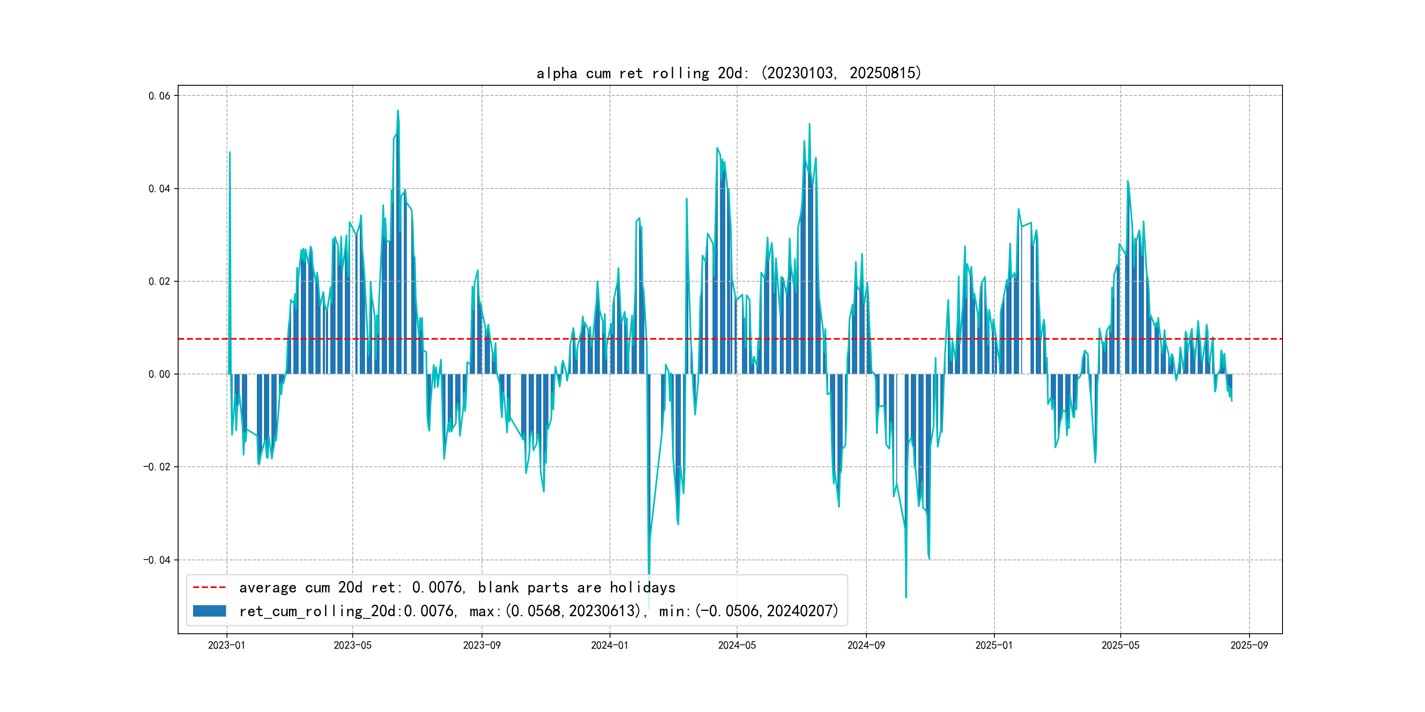Click the blue legend color swatch
This screenshot has width=1425, height=712.
click(x=209, y=611)
